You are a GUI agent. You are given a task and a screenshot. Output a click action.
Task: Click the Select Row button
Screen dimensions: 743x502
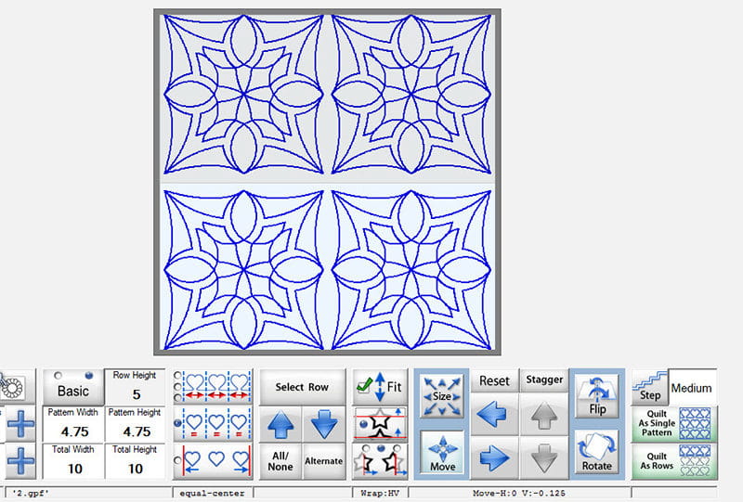pyautogui.click(x=302, y=387)
